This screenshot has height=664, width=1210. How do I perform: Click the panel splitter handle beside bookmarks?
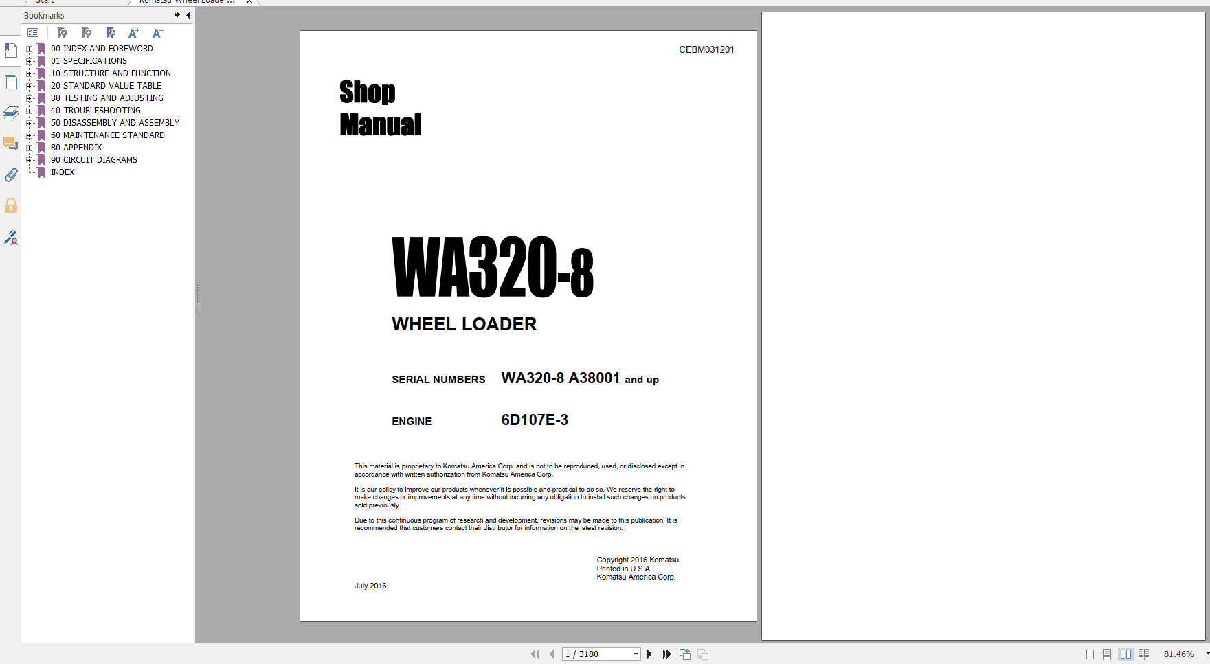(x=198, y=300)
